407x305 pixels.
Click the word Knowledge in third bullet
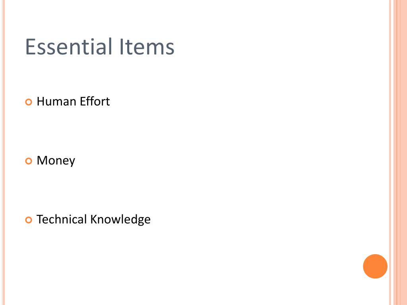tap(120, 220)
